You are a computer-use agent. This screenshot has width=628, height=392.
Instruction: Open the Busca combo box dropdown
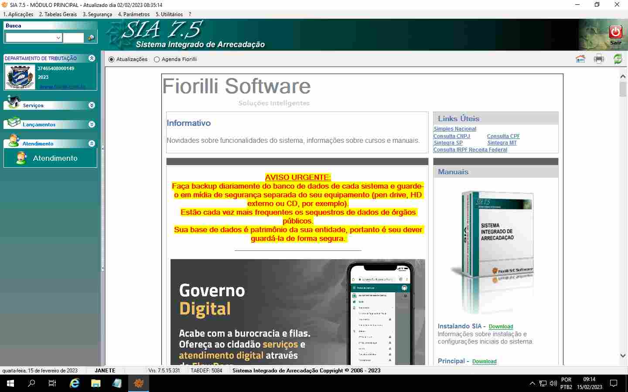point(58,38)
